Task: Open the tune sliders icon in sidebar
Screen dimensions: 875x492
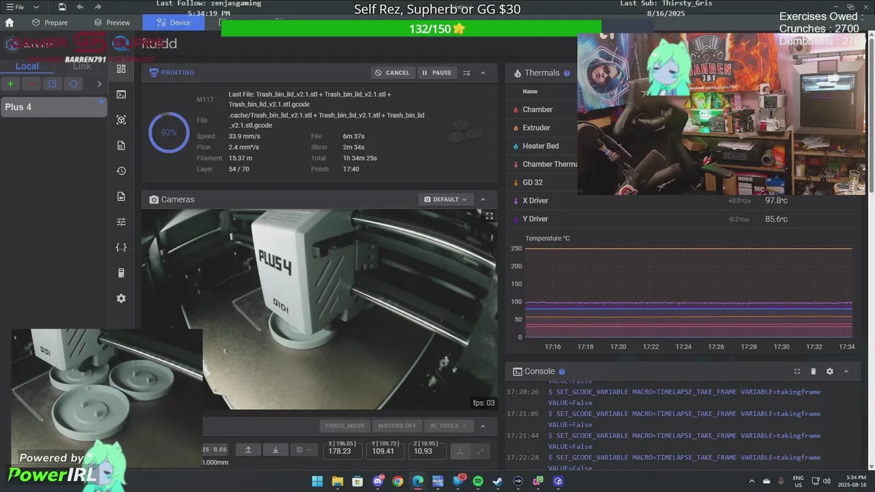Action: (x=121, y=222)
